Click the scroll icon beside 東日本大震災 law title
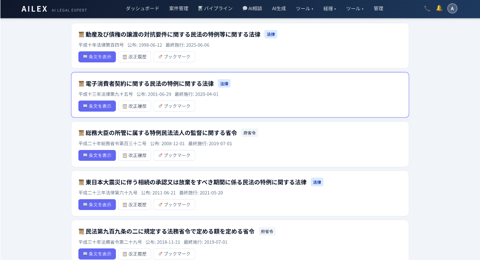 [81, 182]
